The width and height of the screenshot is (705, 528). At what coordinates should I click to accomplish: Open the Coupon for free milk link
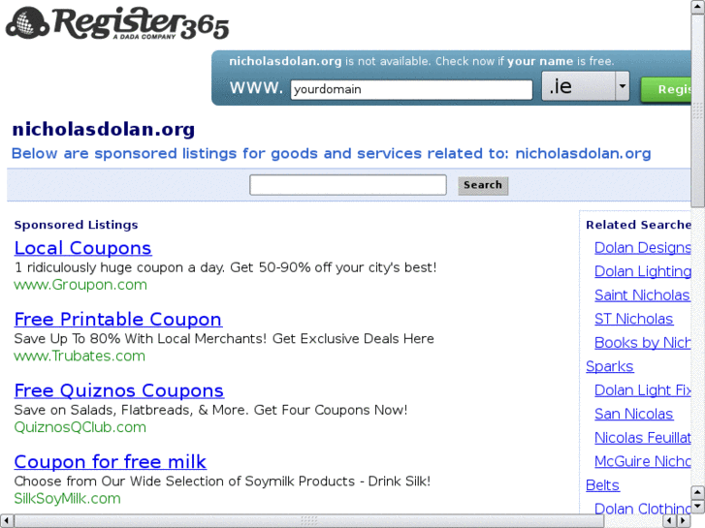pyautogui.click(x=111, y=462)
